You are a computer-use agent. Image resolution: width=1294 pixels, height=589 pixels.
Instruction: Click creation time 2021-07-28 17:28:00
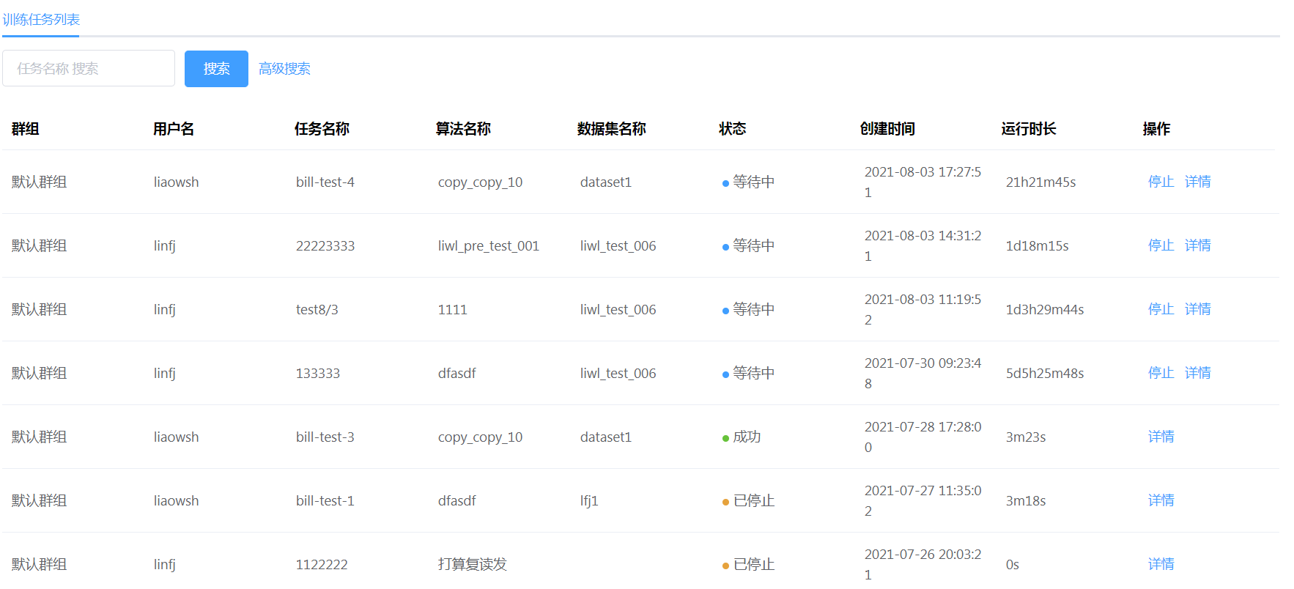(x=923, y=437)
